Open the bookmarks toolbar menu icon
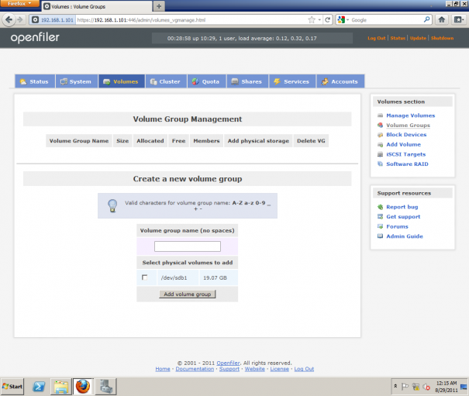This screenshot has height=396, width=469. [458, 19]
